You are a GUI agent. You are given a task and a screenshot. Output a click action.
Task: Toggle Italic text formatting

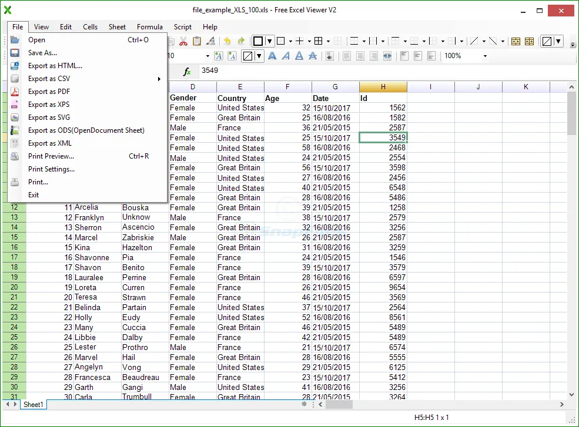tap(286, 56)
